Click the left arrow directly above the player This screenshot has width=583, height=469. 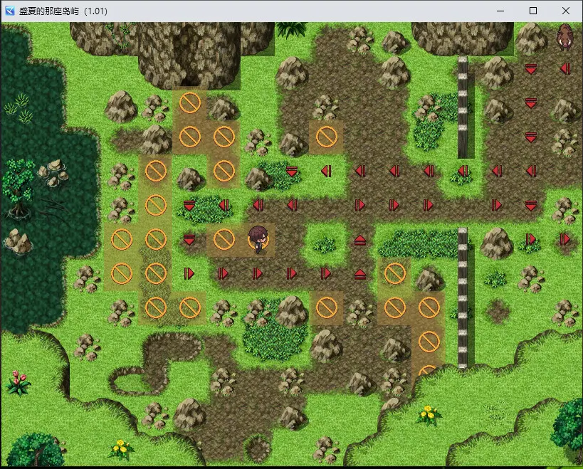(258, 205)
